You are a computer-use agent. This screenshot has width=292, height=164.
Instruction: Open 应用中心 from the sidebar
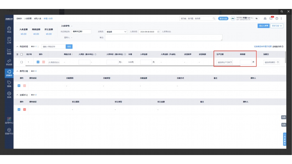pos(9,120)
